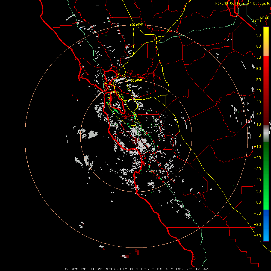
Task: Pick the blue segment of the color bar
Action: pyautogui.click(x=266, y=225)
